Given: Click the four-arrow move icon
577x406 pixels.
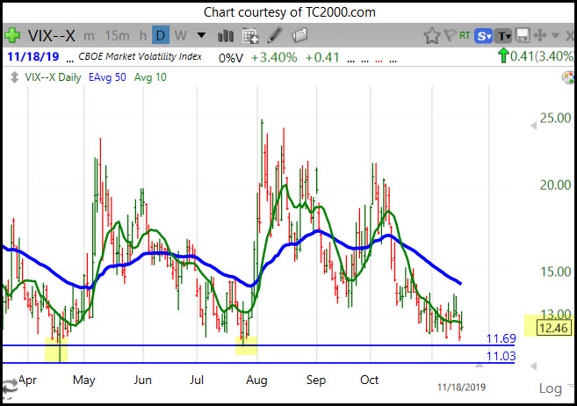Looking at the screenshot, I should (540, 36).
